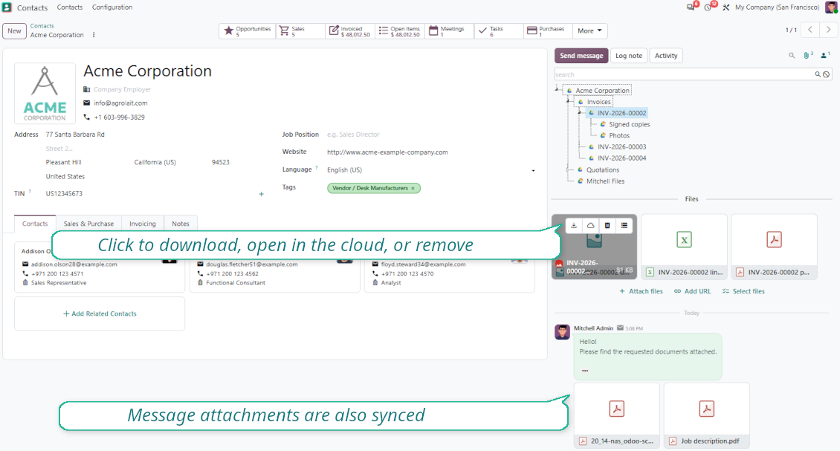
Task: Click the Attach files link
Action: click(x=641, y=291)
